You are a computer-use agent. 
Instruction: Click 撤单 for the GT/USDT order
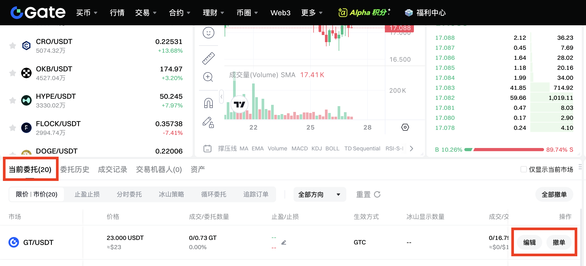tap(559, 243)
